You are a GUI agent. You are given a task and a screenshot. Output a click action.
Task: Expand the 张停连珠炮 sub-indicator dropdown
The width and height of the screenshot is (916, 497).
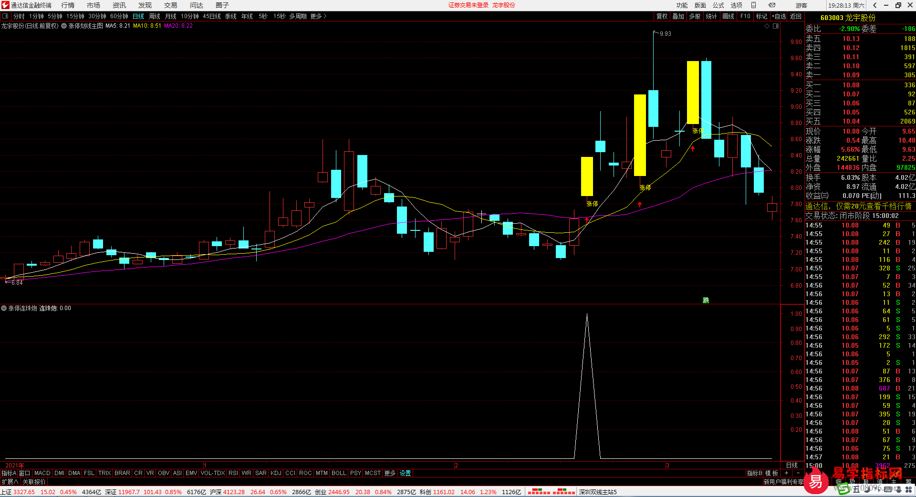pyautogui.click(x=4, y=309)
